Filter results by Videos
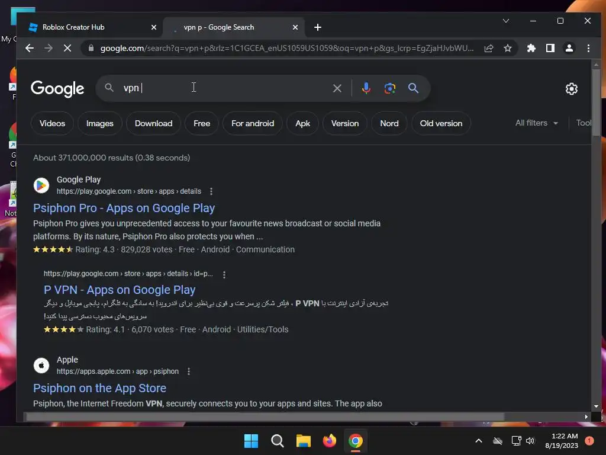 coord(52,123)
